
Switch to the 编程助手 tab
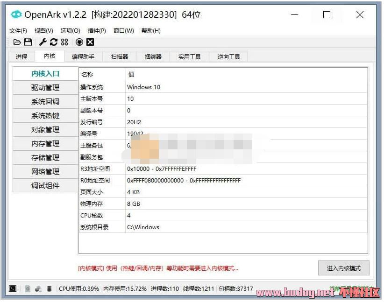coord(83,56)
